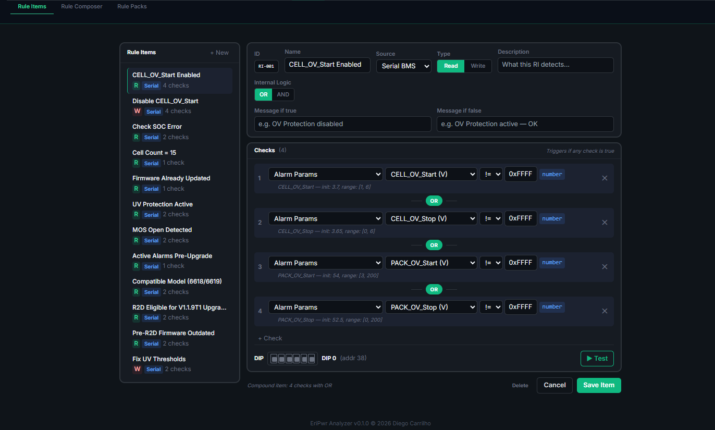This screenshot has height=430, width=715.
Task: Run the rule with Test button
Action: (597, 359)
